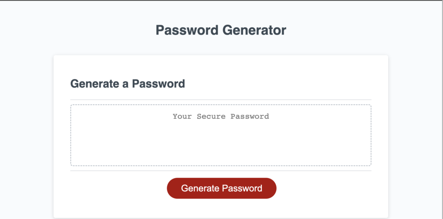The width and height of the screenshot is (443, 219).
Task: Click the word Generate on the red button
Action: pyautogui.click(x=200, y=188)
